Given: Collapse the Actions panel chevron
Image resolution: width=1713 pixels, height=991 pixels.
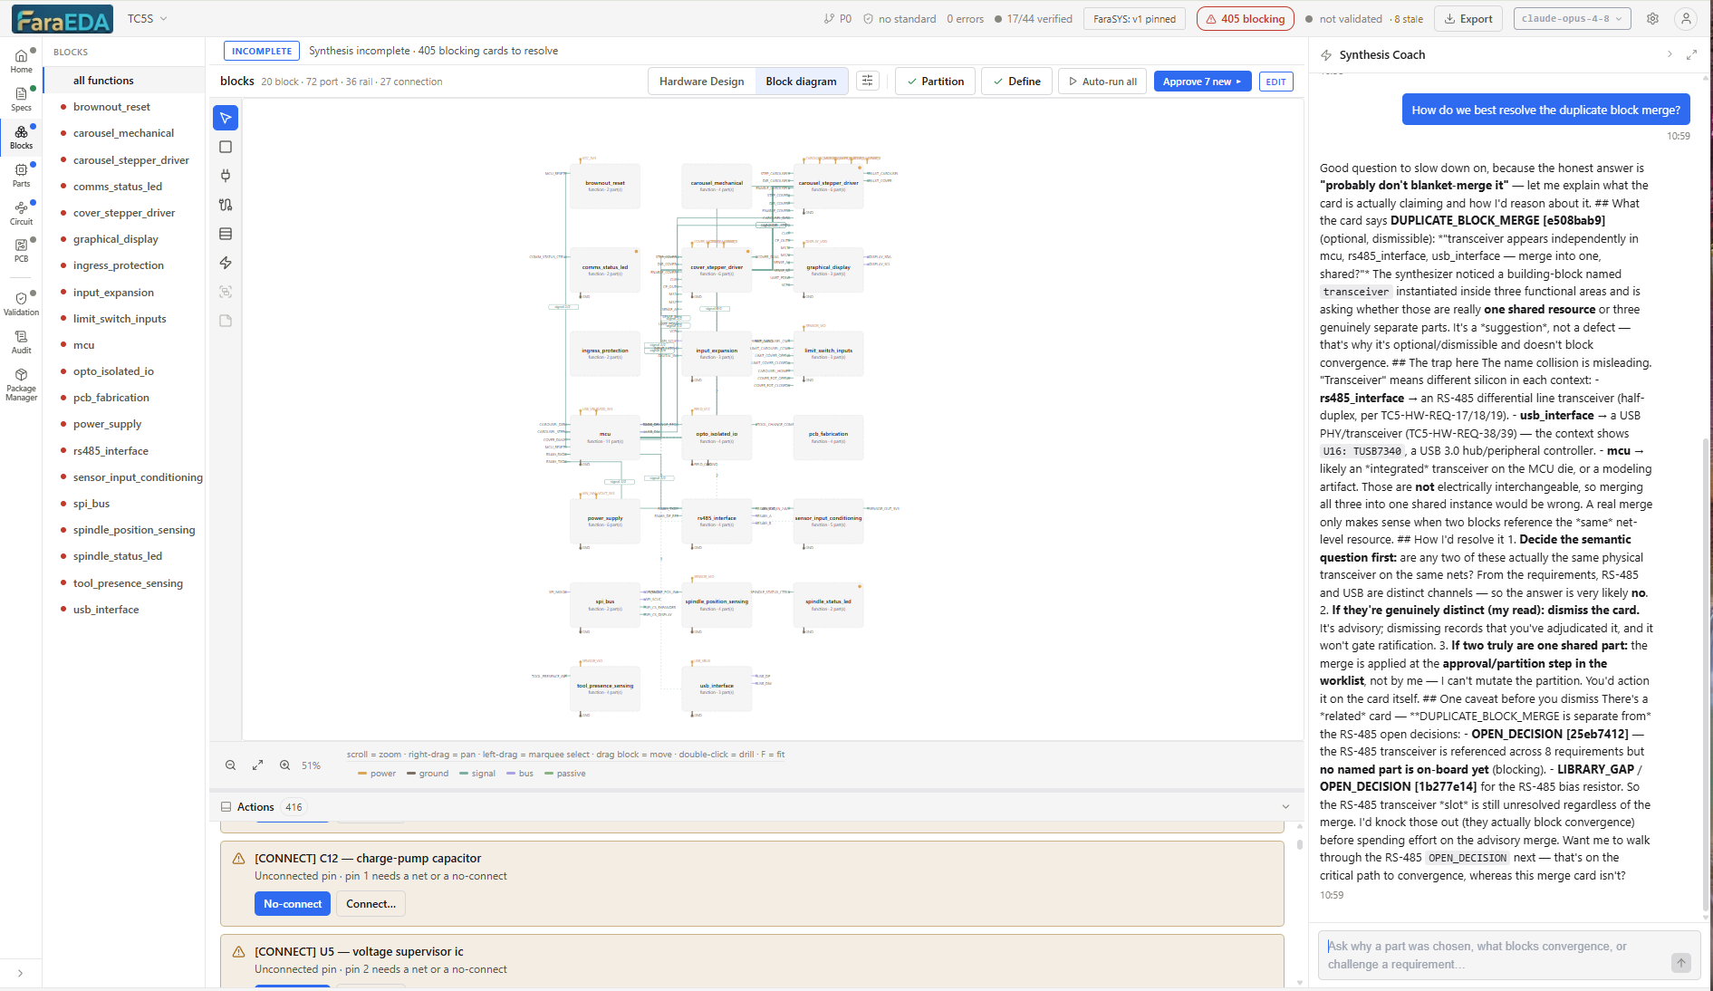Looking at the screenshot, I should [x=1285, y=807].
